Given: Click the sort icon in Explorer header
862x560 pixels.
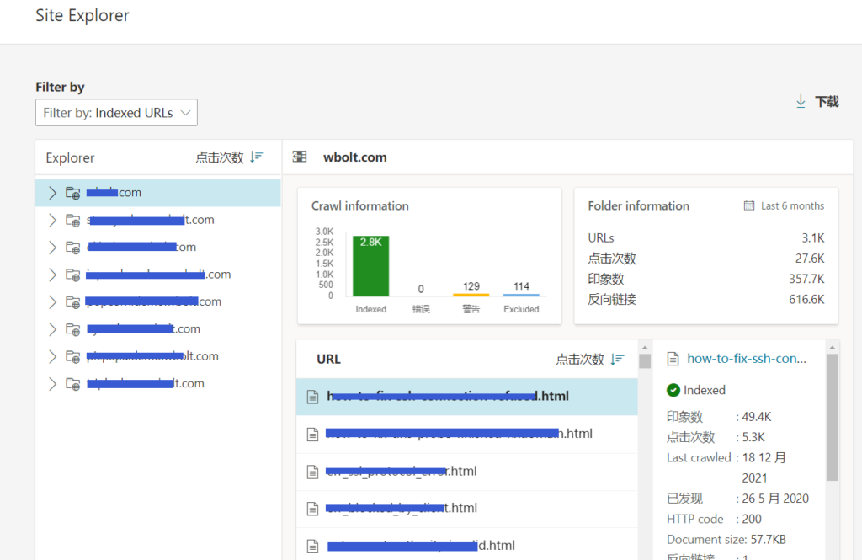Looking at the screenshot, I should tap(258, 157).
